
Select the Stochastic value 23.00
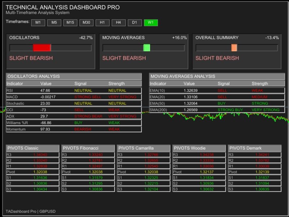(45, 103)
